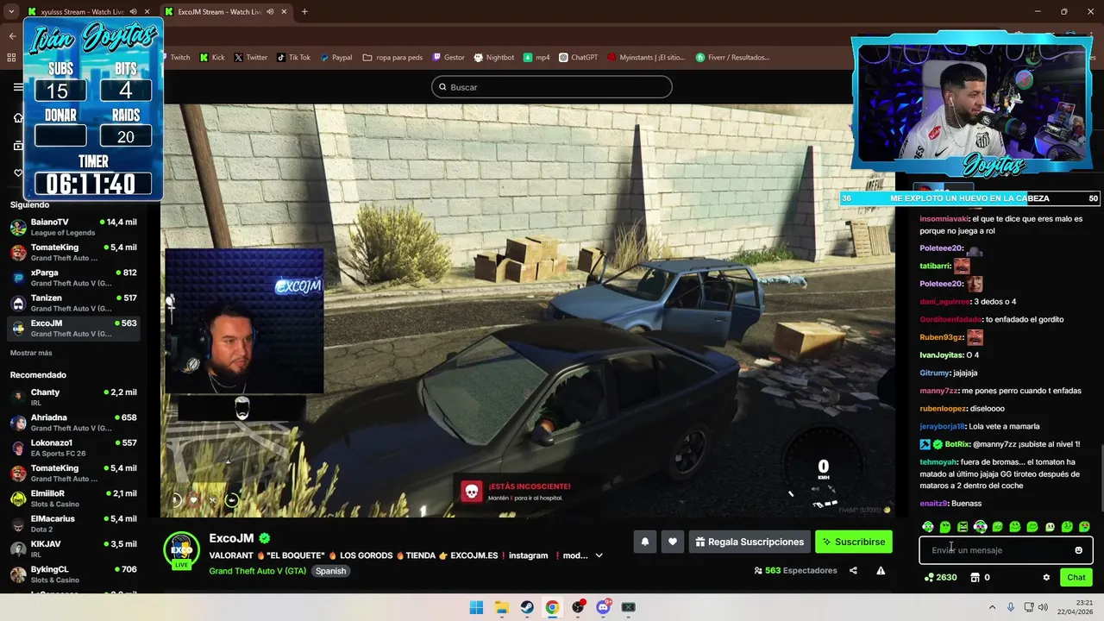Click the Regala Suscripciones button
The height and width of the screenshot is (621, 1104).
[750, 542]
